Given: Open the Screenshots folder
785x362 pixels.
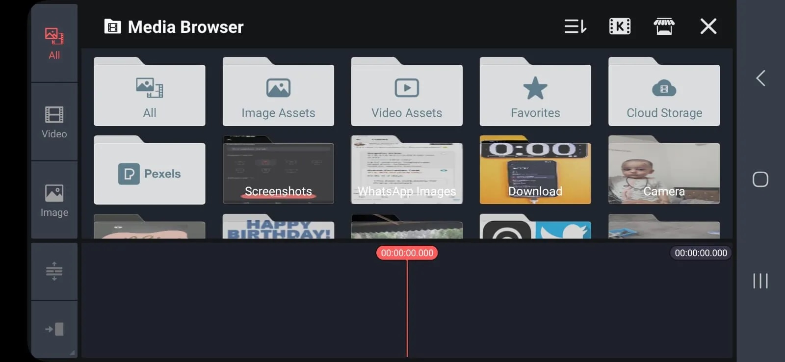Looking at the screenshot, I should pyautogui.click(x=278, y=173).
